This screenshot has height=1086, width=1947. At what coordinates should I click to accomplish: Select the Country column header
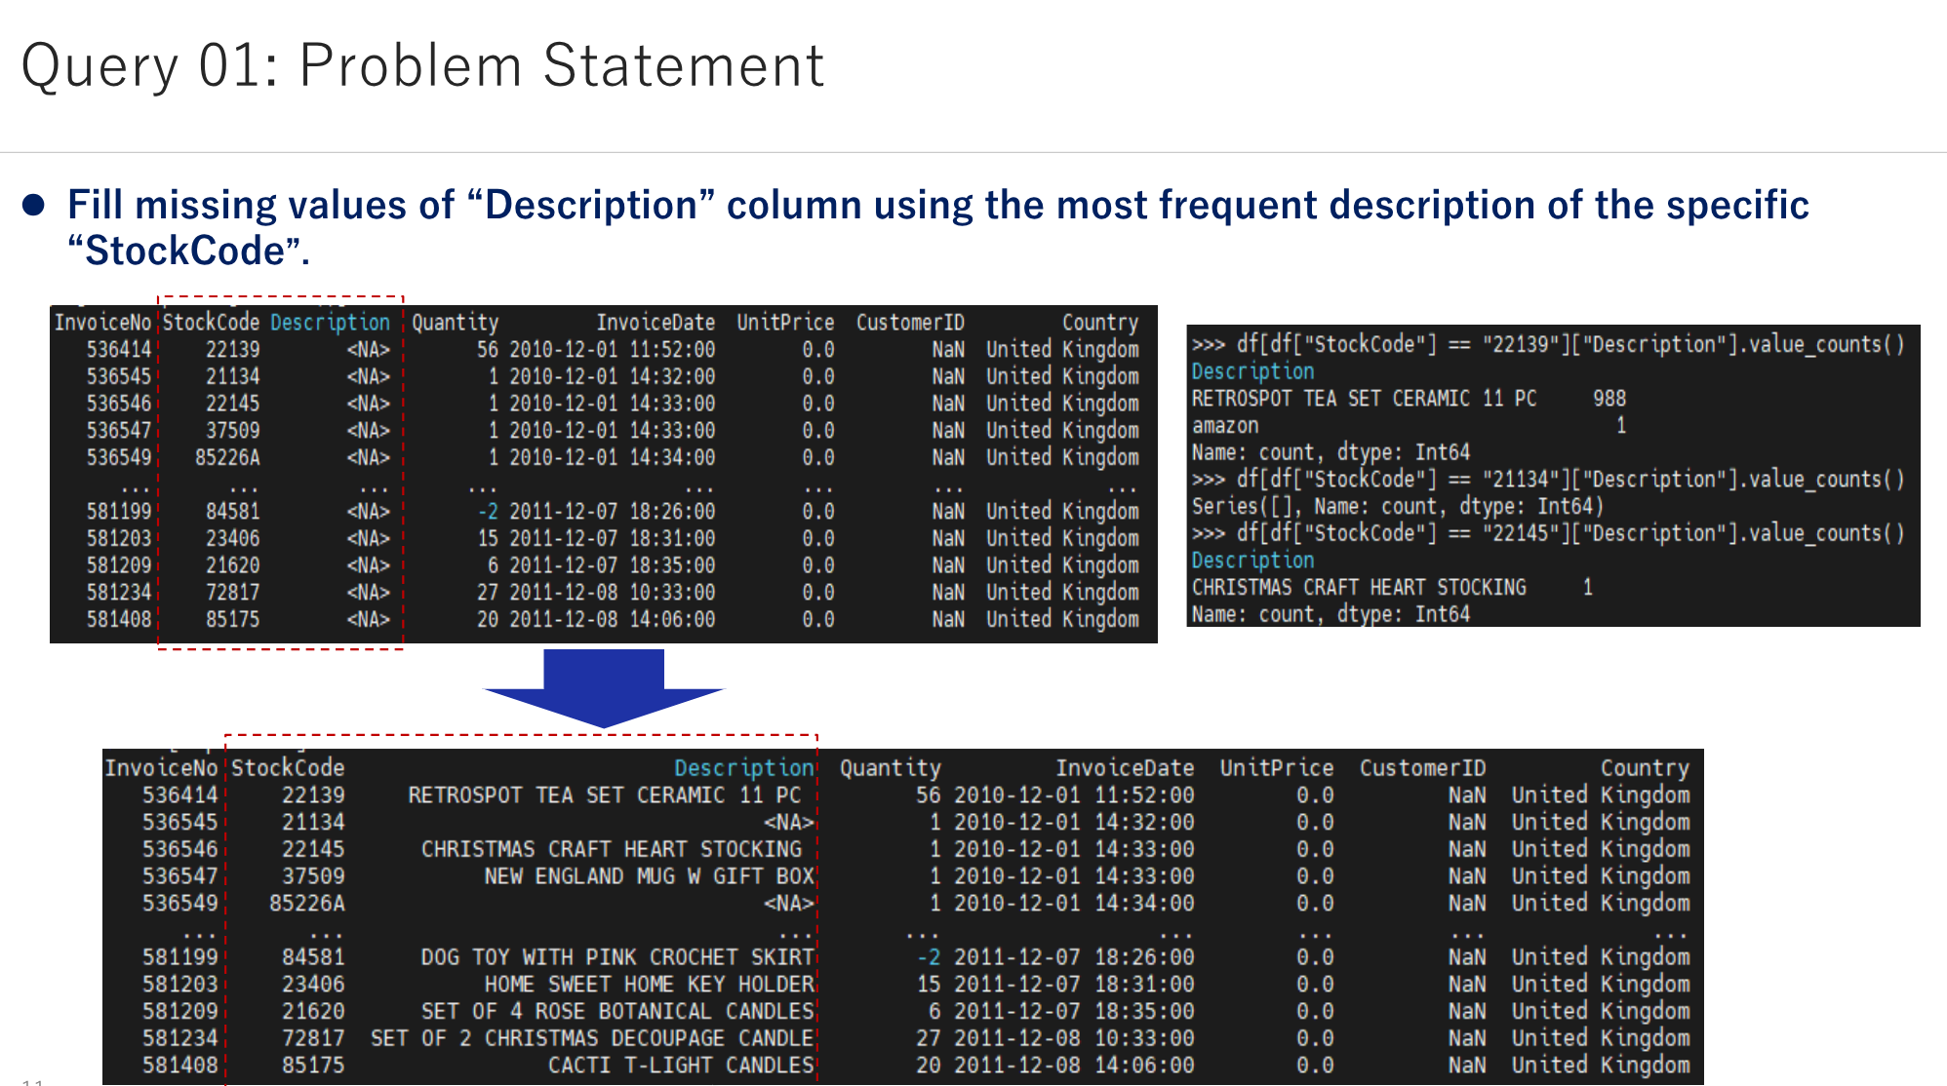coord(1099,322)
